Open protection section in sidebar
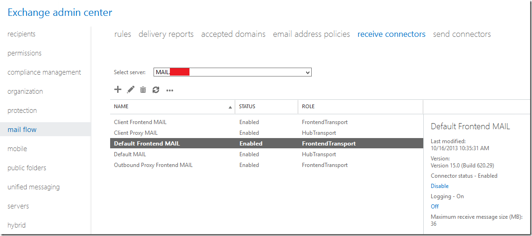532x236 pixels. tap(22, 111)
